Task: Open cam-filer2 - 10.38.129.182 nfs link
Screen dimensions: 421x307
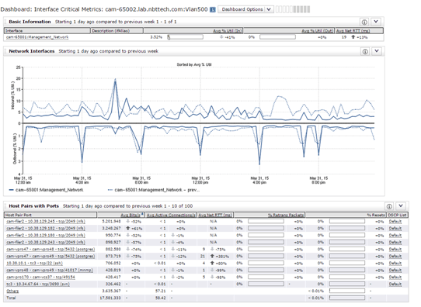Action: coord(46,229)
